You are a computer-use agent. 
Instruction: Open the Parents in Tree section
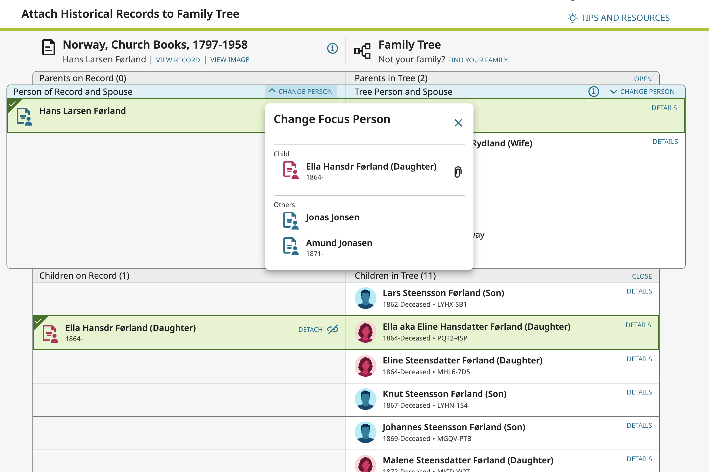pyautogui.click(x=642, y=79)
